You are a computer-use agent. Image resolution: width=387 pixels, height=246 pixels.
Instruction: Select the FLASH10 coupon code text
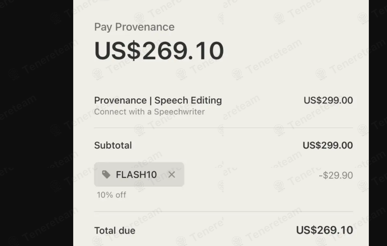tap(136, 175)
